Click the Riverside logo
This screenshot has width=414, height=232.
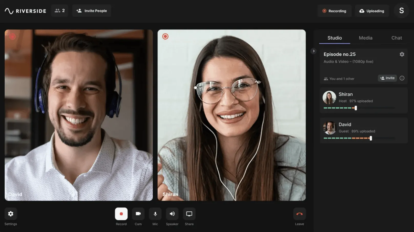coord(25,11)
